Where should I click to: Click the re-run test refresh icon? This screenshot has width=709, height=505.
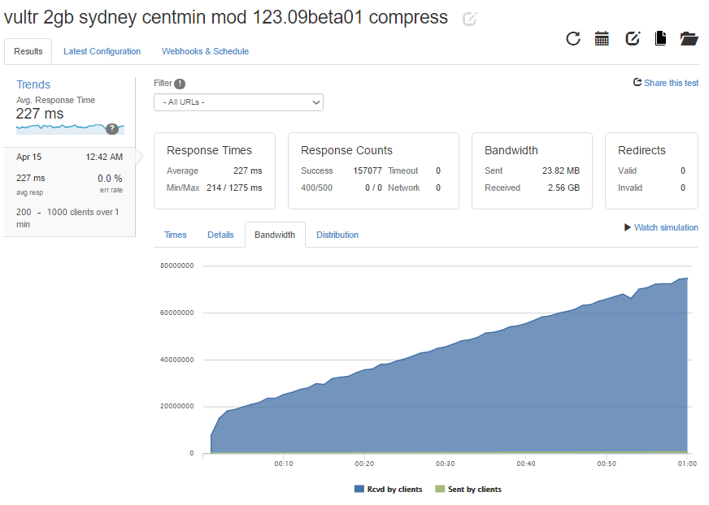point(573,39)
